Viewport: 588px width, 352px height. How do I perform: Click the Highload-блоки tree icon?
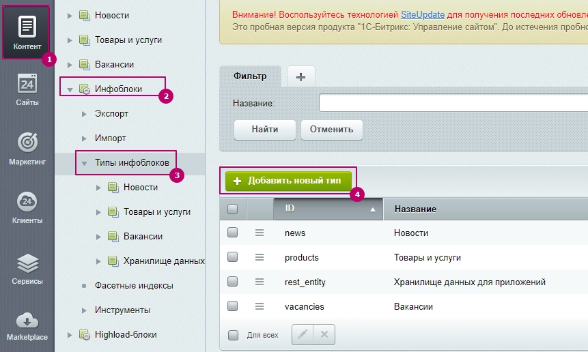click(x=85, y=335)
